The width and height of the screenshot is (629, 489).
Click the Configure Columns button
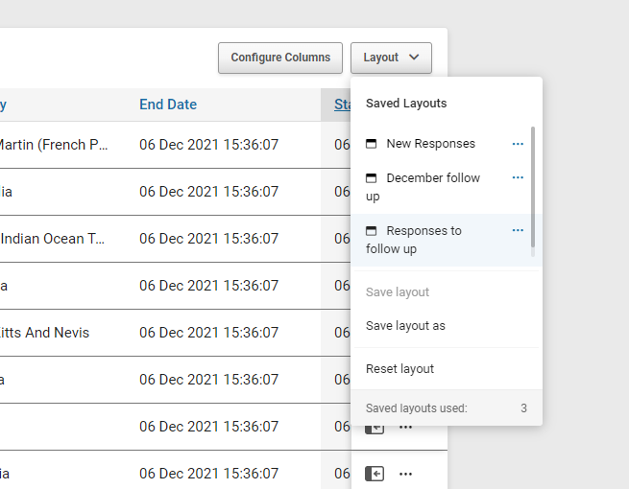click(x=280, y=58)
